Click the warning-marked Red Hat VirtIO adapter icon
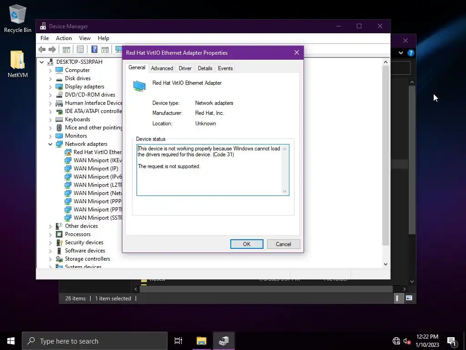 pyautogui.click(x=68, y=152)
